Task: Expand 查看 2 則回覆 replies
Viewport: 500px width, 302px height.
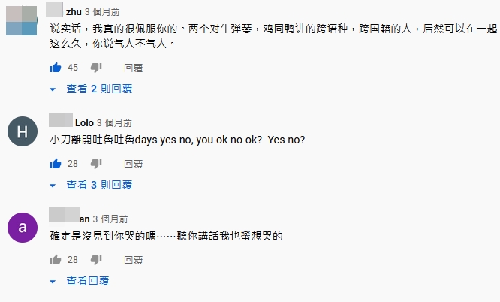Action: 91,89
